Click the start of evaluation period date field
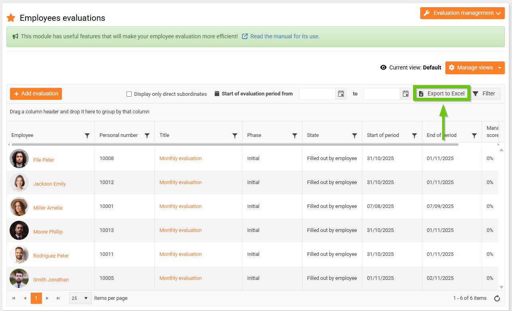 click(x=317, y=94)
